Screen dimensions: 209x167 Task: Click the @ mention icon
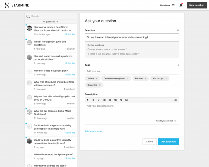point(175,100)
